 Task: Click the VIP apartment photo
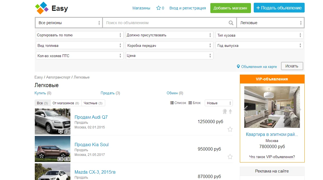tap(272, 107)
